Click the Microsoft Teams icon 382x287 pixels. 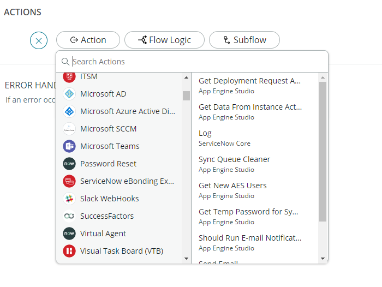(69, 146)
